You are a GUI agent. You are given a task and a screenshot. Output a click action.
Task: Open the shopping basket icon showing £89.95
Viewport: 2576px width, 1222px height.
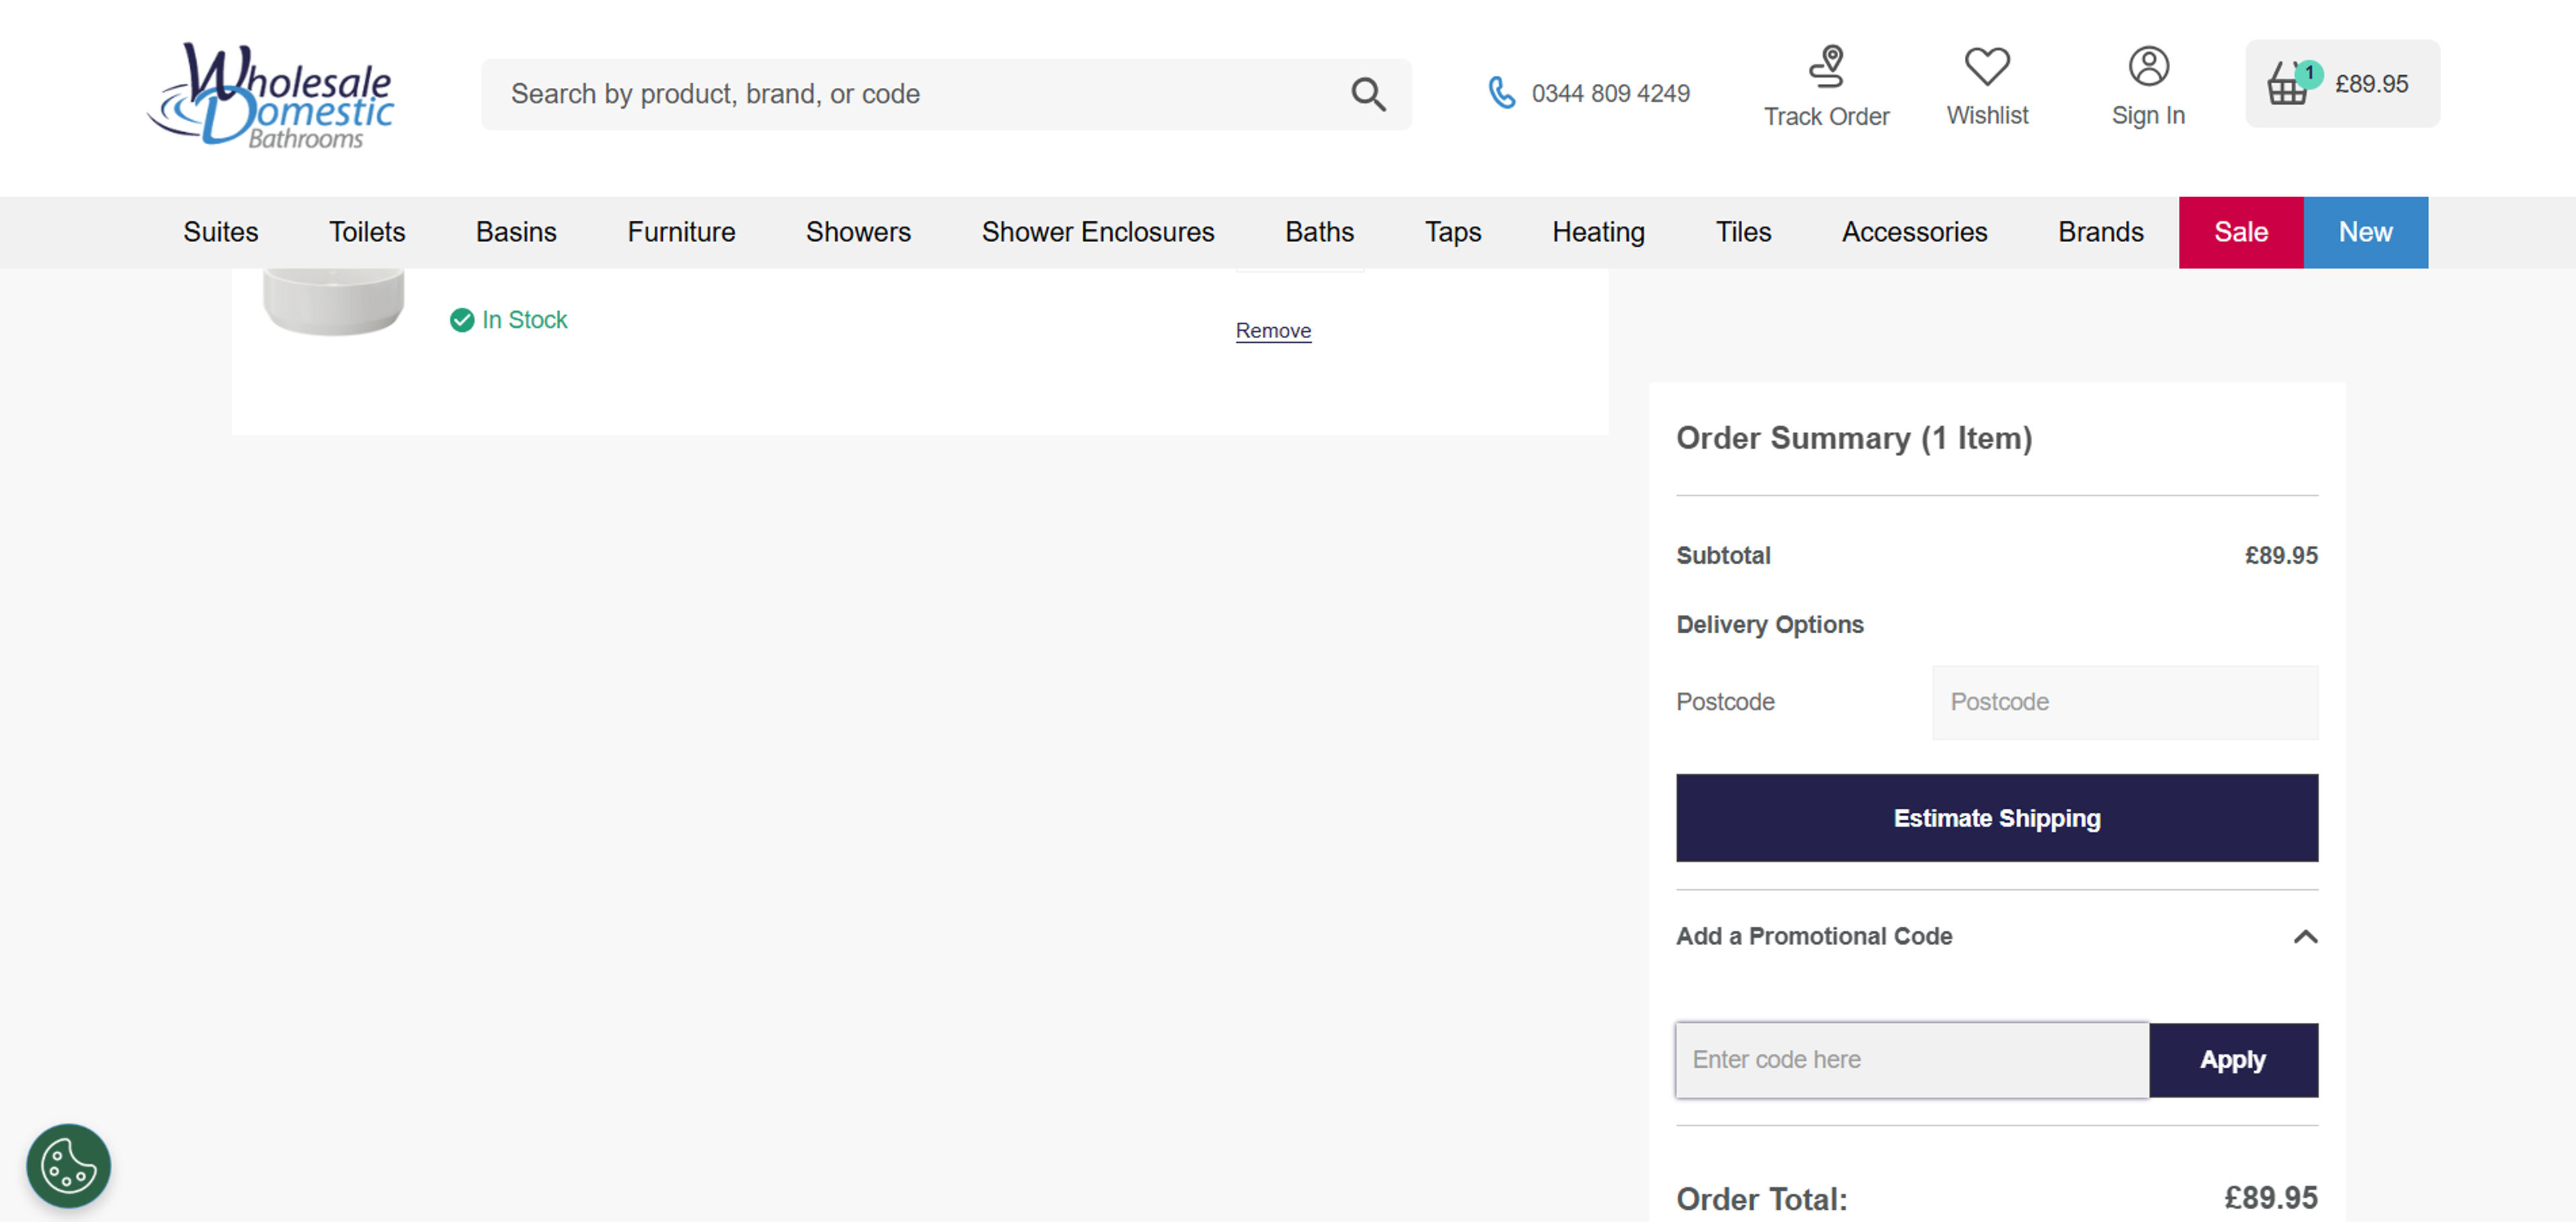2289,84
